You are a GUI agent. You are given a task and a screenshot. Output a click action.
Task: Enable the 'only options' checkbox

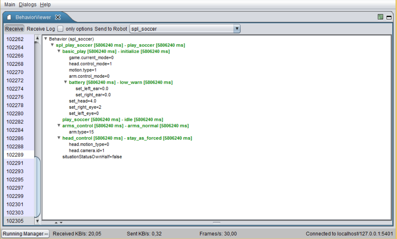tap(61, 29)
